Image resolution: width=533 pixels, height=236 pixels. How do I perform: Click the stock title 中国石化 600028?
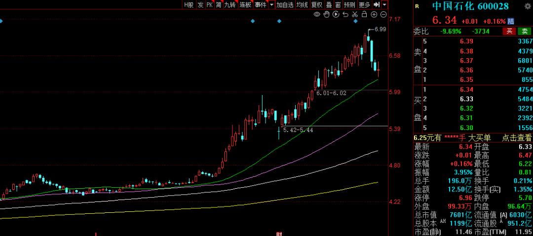click(x=471, y=6)
